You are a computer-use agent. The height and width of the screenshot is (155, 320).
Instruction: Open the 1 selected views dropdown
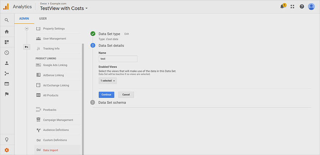[108, 81]
